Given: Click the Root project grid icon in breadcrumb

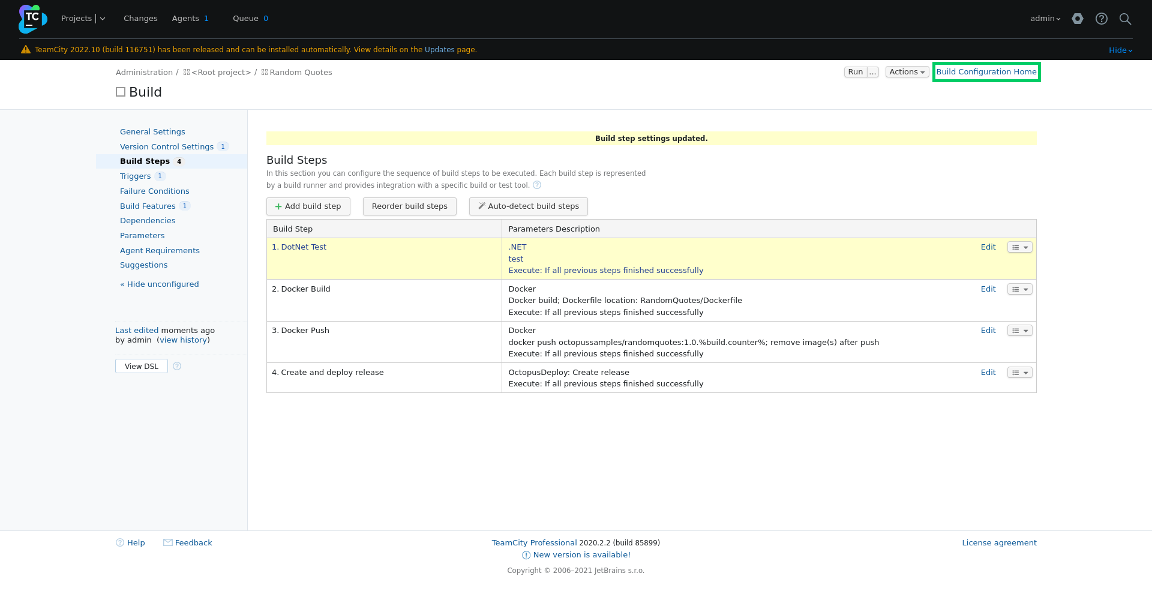Looking at the screenshot, I should coord(187,72).
